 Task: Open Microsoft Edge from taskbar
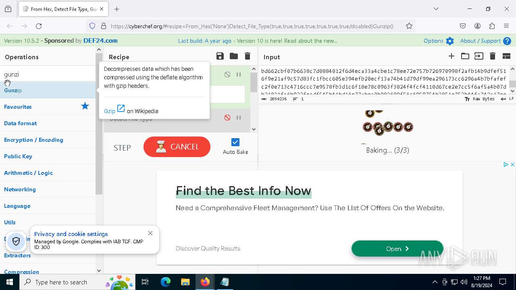(166, 282)
